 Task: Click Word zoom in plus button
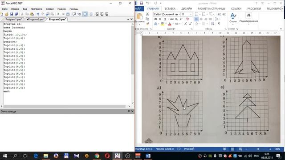[x=270, y=149]
